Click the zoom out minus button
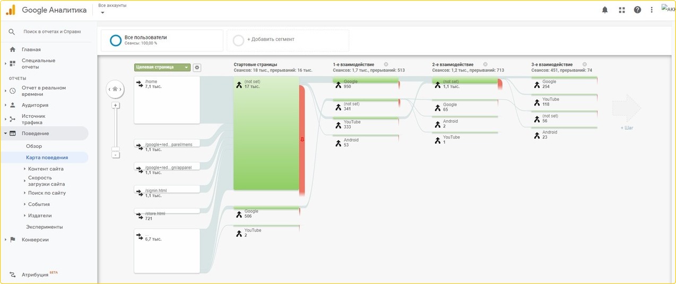The height and width of the screenshot is (284, 676). [115, 155]
